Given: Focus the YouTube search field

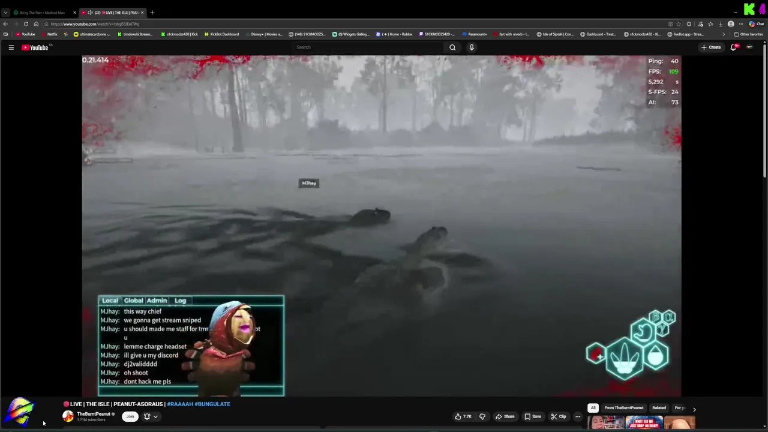Looking at the screenshot, I should pos(369,47).
